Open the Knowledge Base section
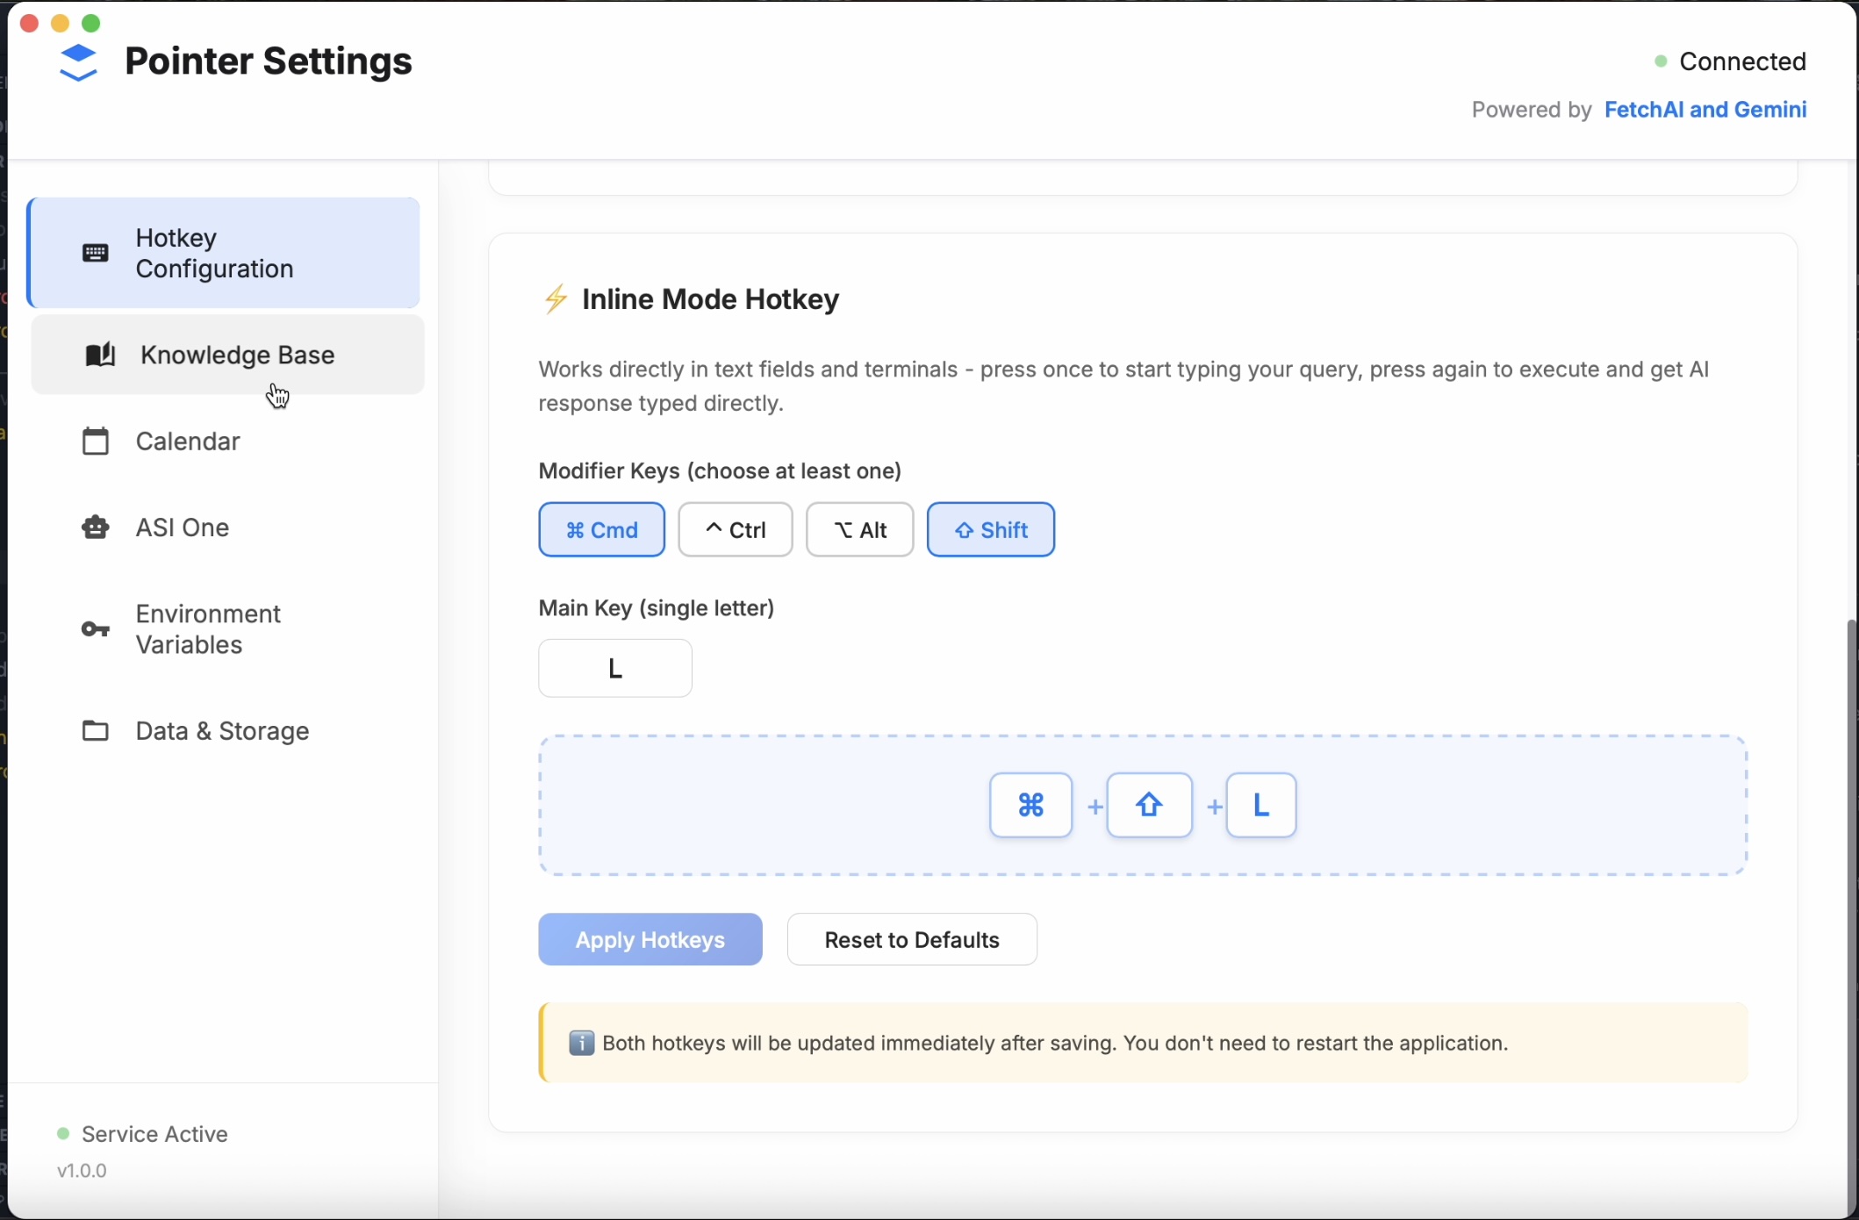The width and height of the screenshot is (1859, 1220). (x=237, y=355)
